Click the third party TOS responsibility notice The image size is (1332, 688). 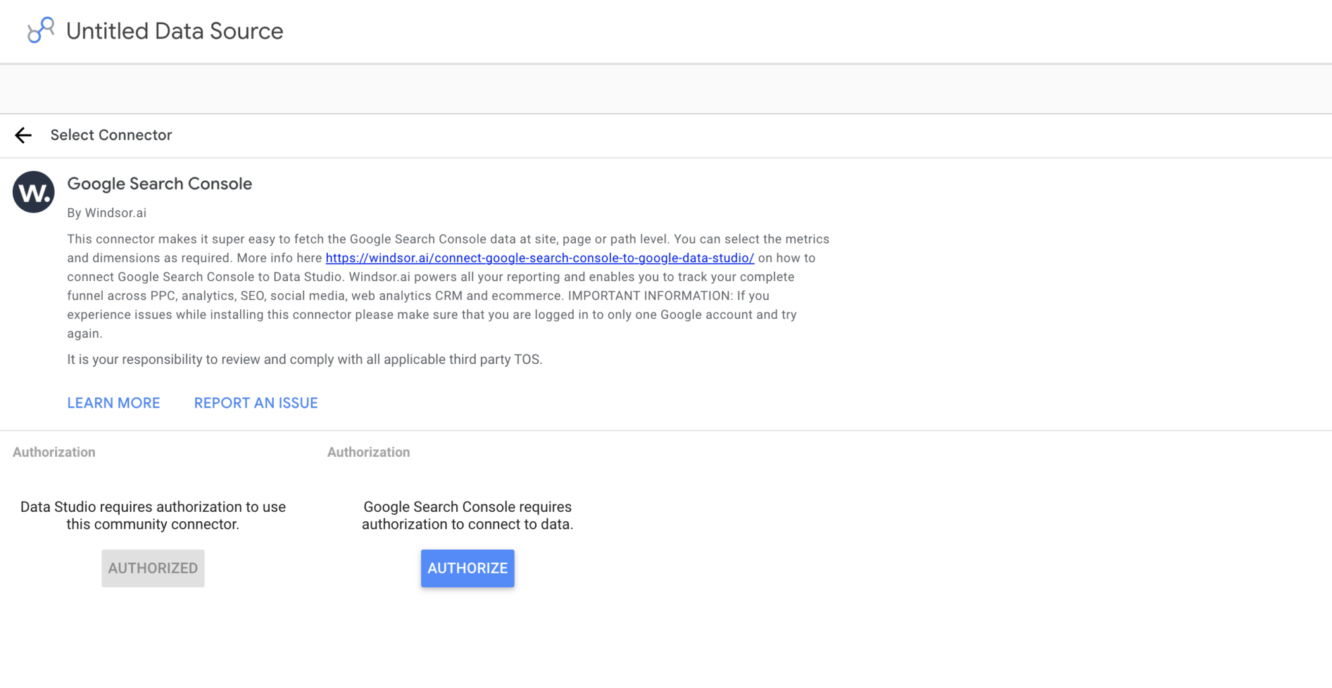305,360
